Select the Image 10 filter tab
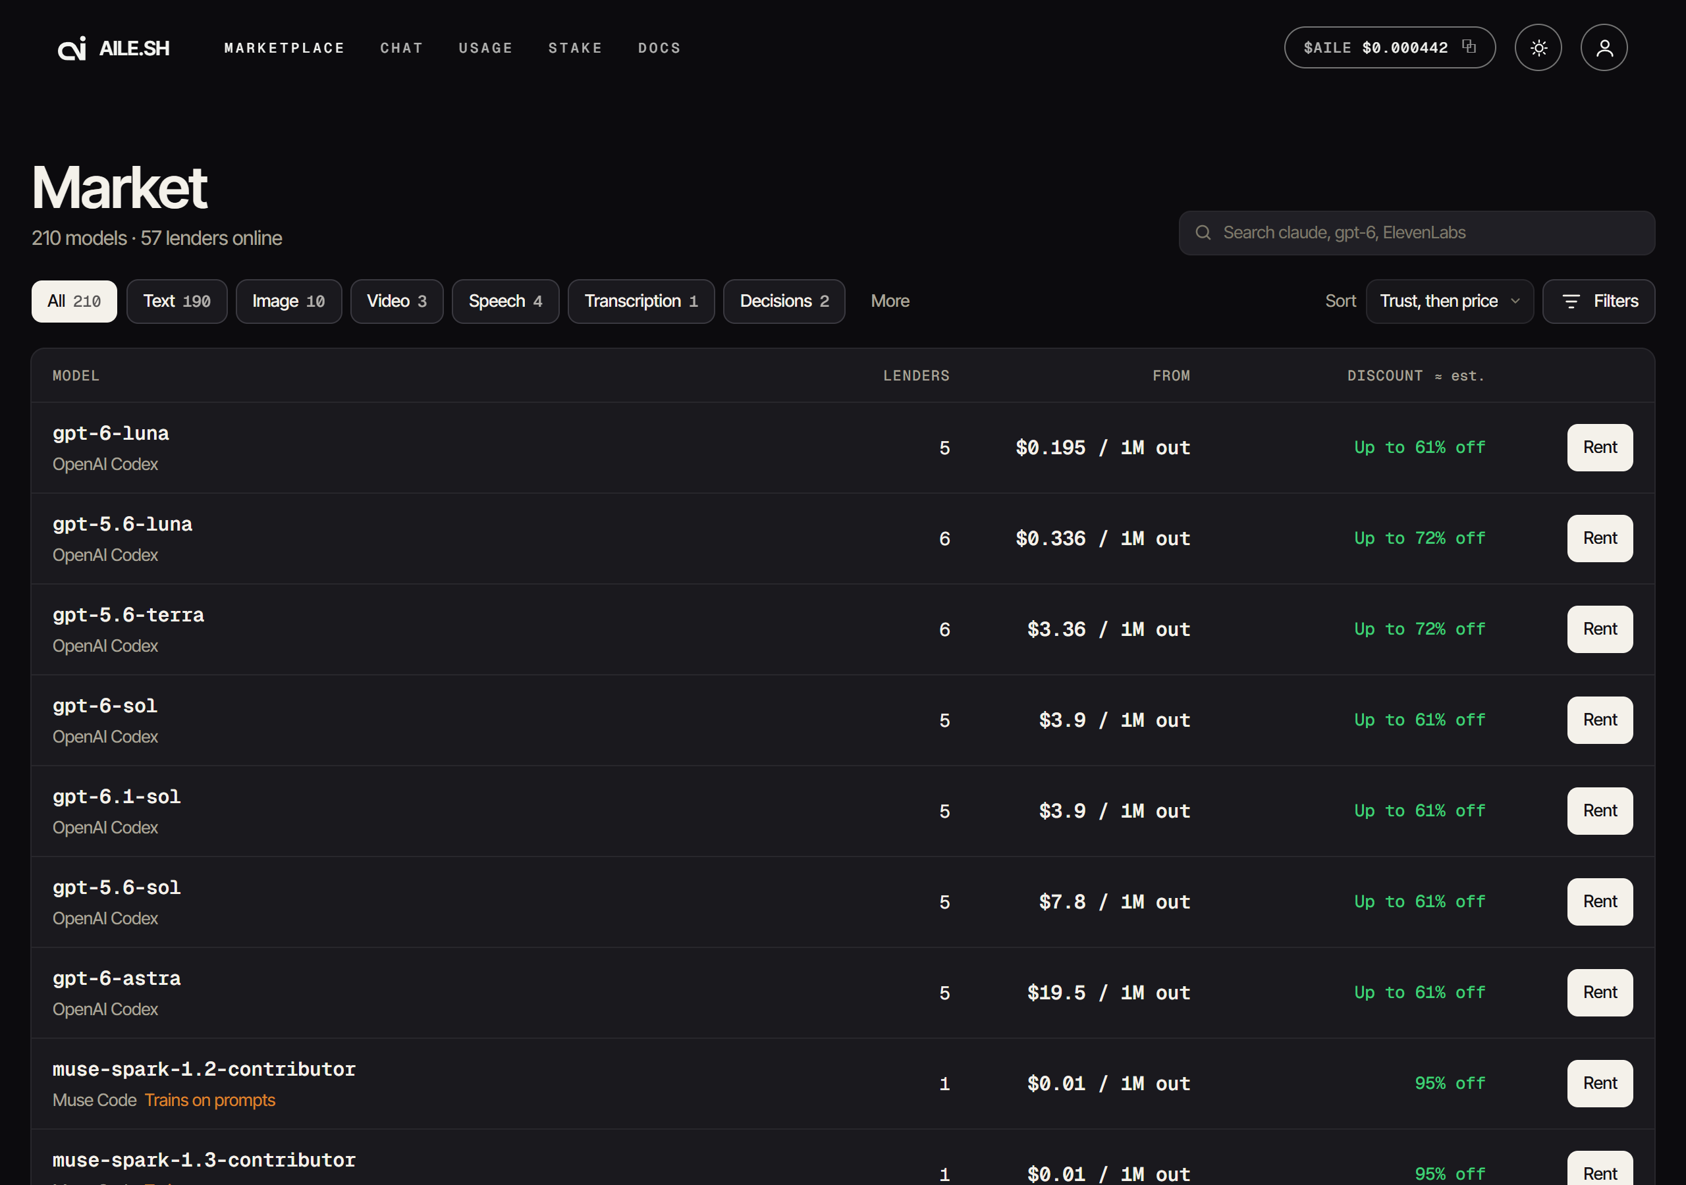 (288, 301)
